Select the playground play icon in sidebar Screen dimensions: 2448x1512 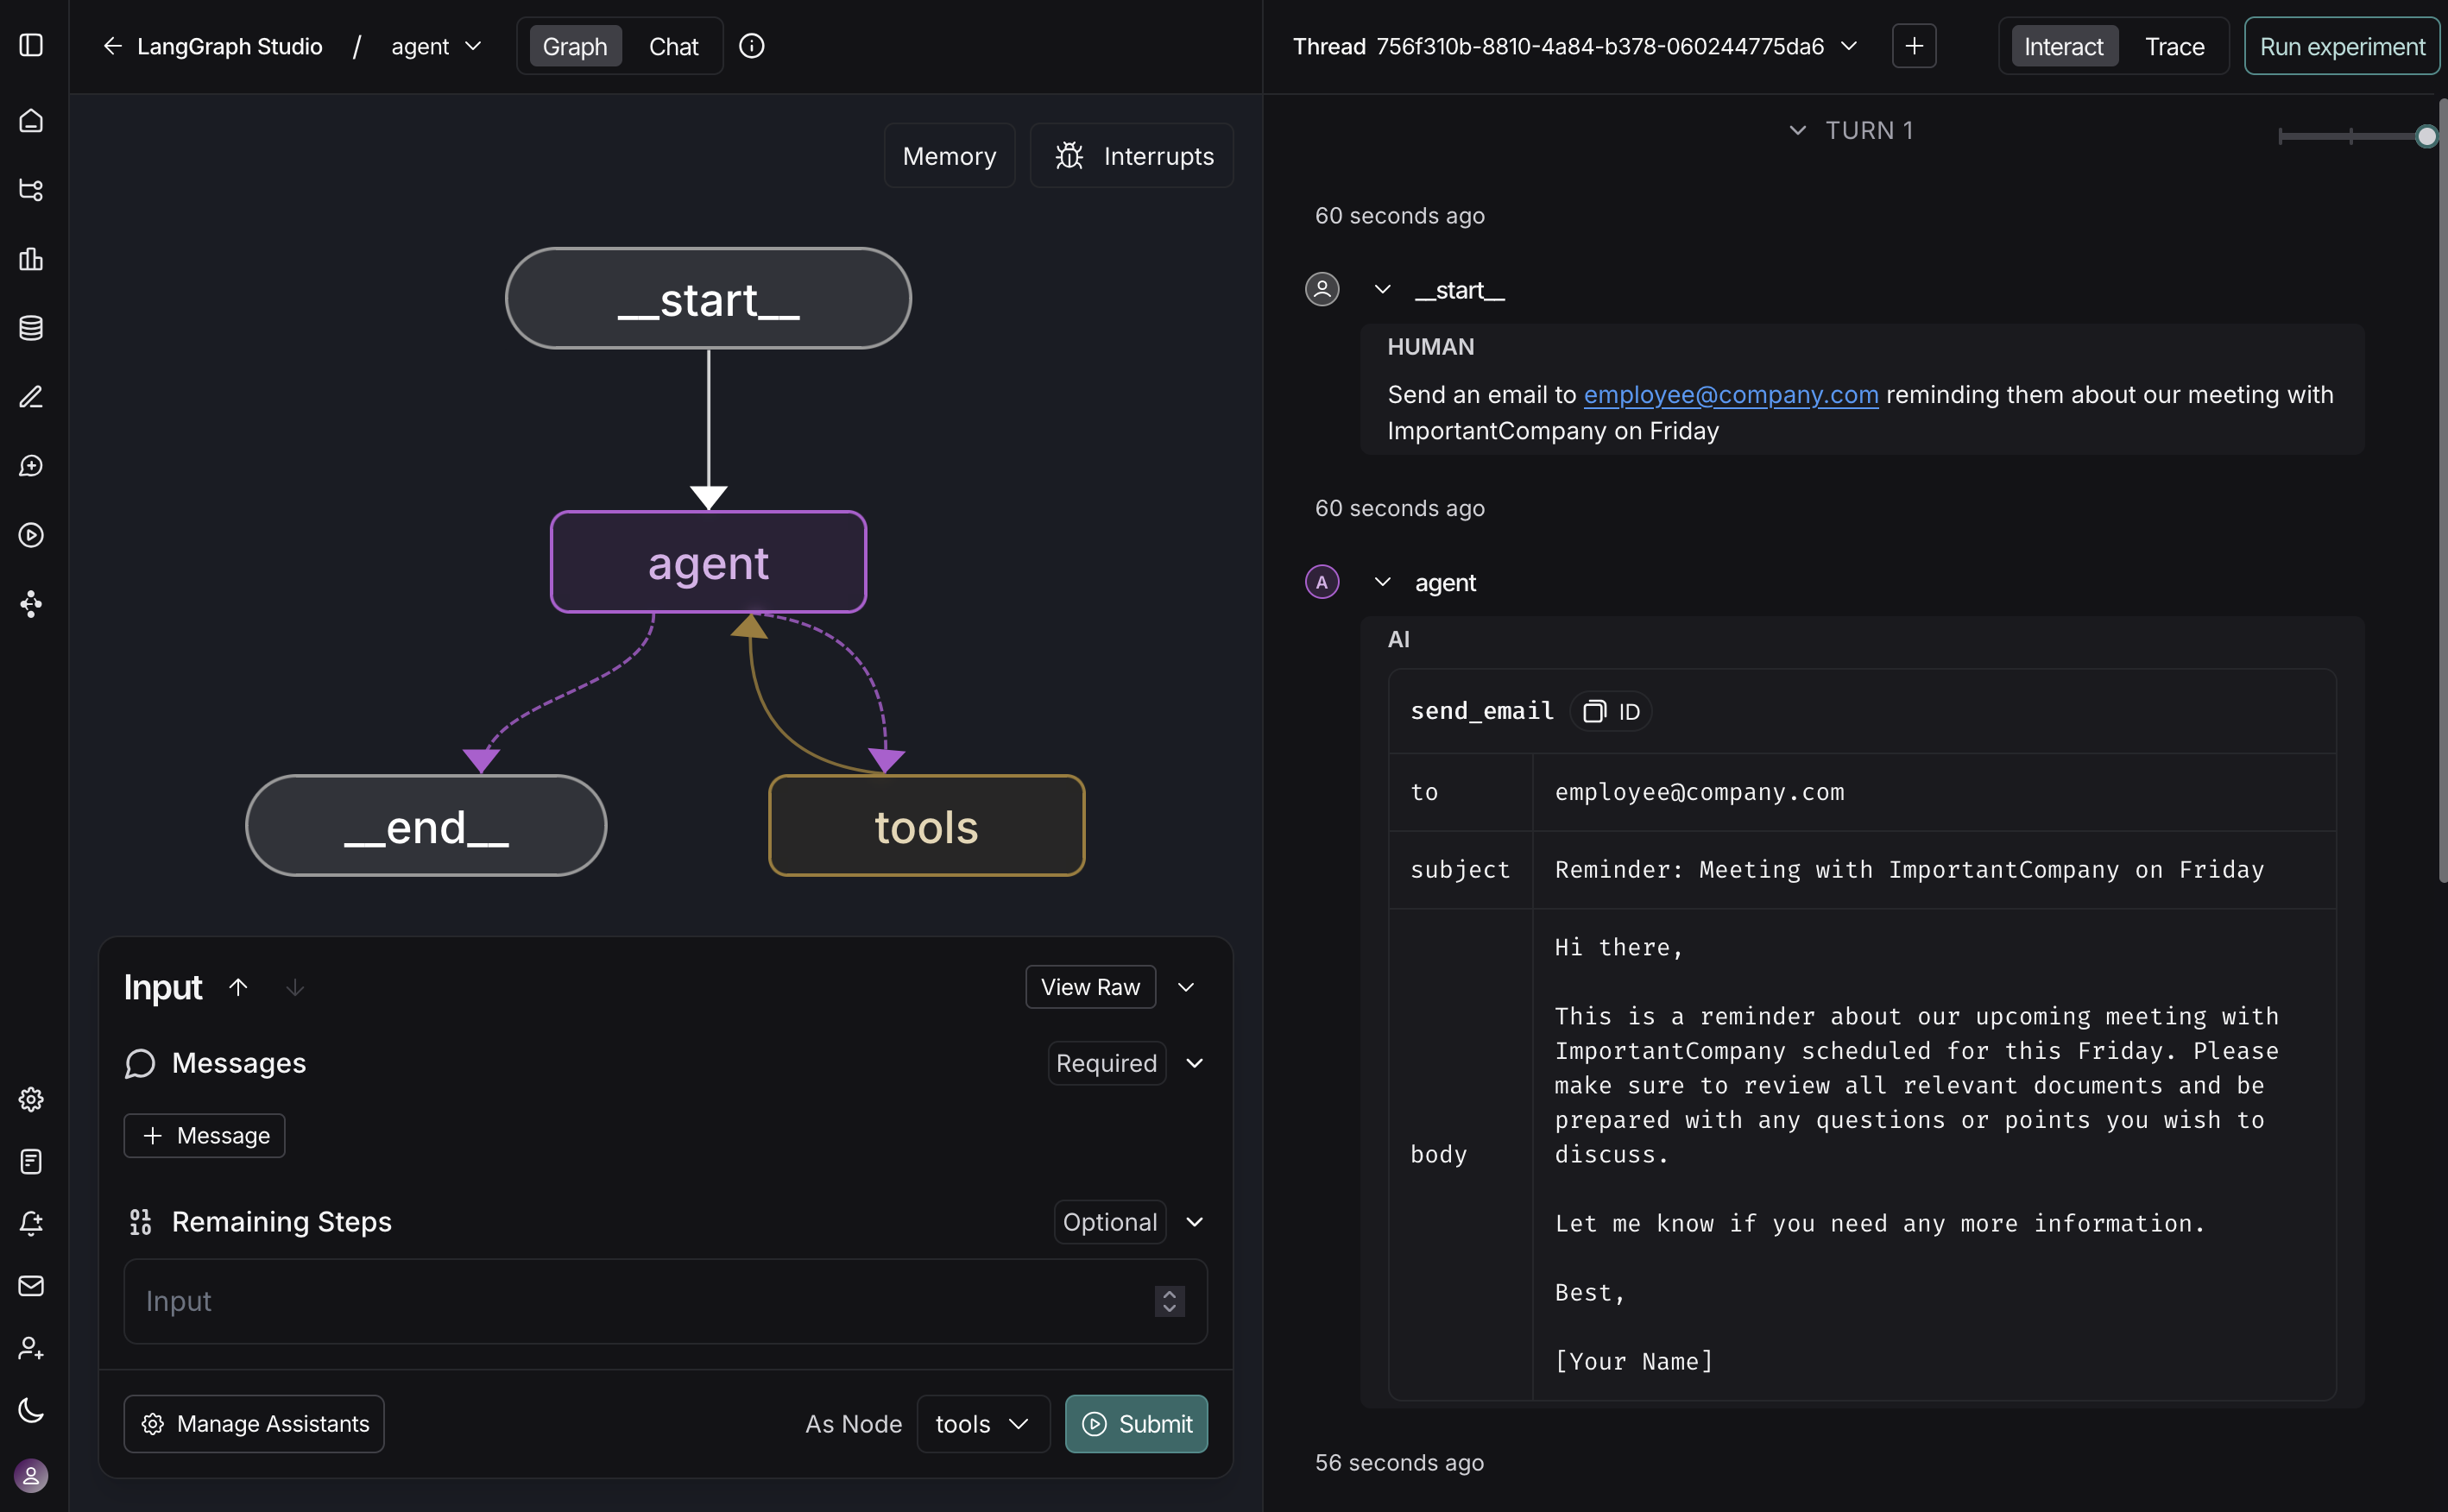coord(30,535)
